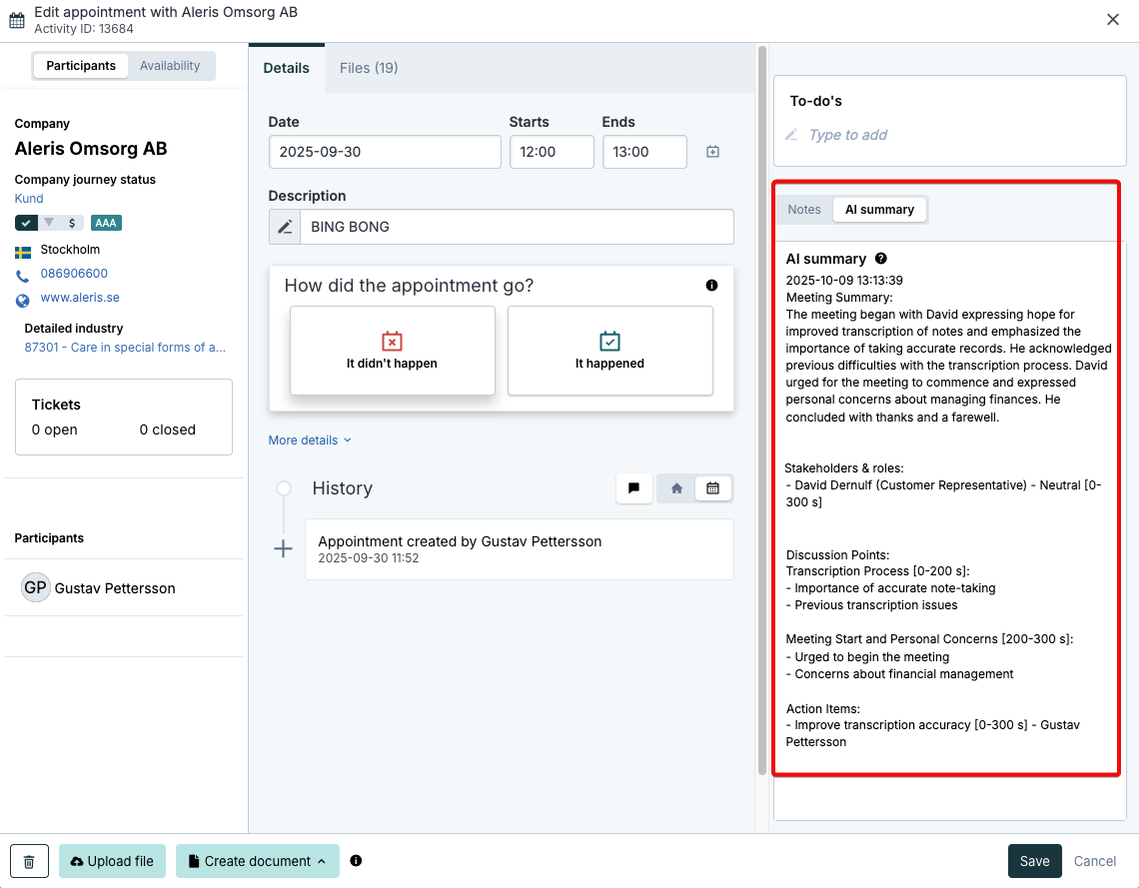Click Cancel

click(1095, 861)
